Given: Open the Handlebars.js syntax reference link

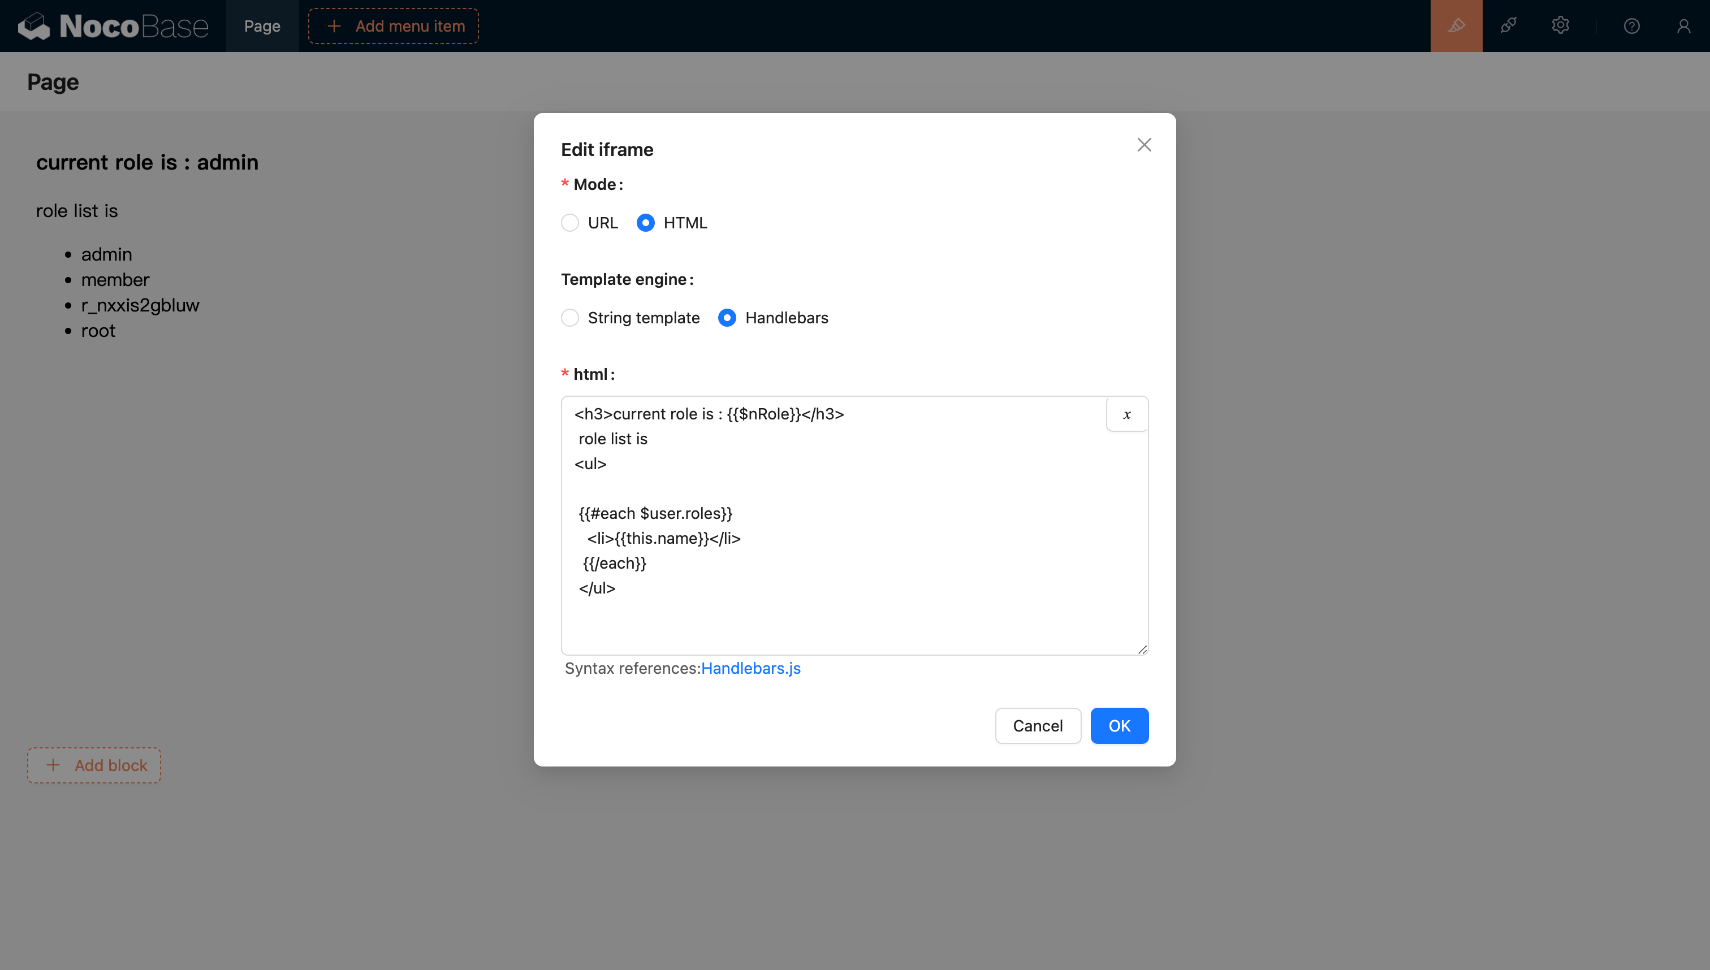Looking at the screenshot, I should (750, 668).
